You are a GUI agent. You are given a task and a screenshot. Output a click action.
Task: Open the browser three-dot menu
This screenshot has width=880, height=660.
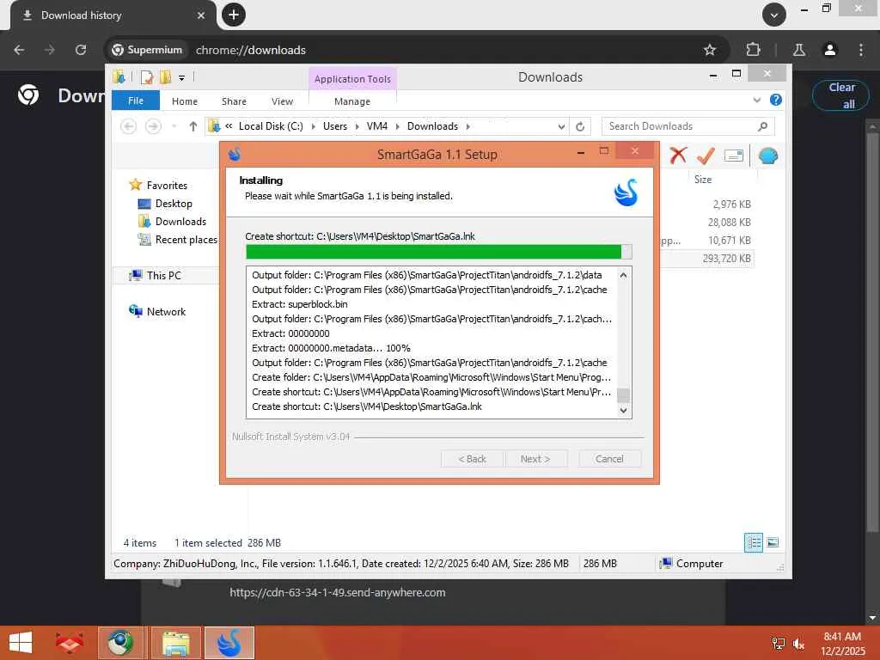click(x=861, y=50)
